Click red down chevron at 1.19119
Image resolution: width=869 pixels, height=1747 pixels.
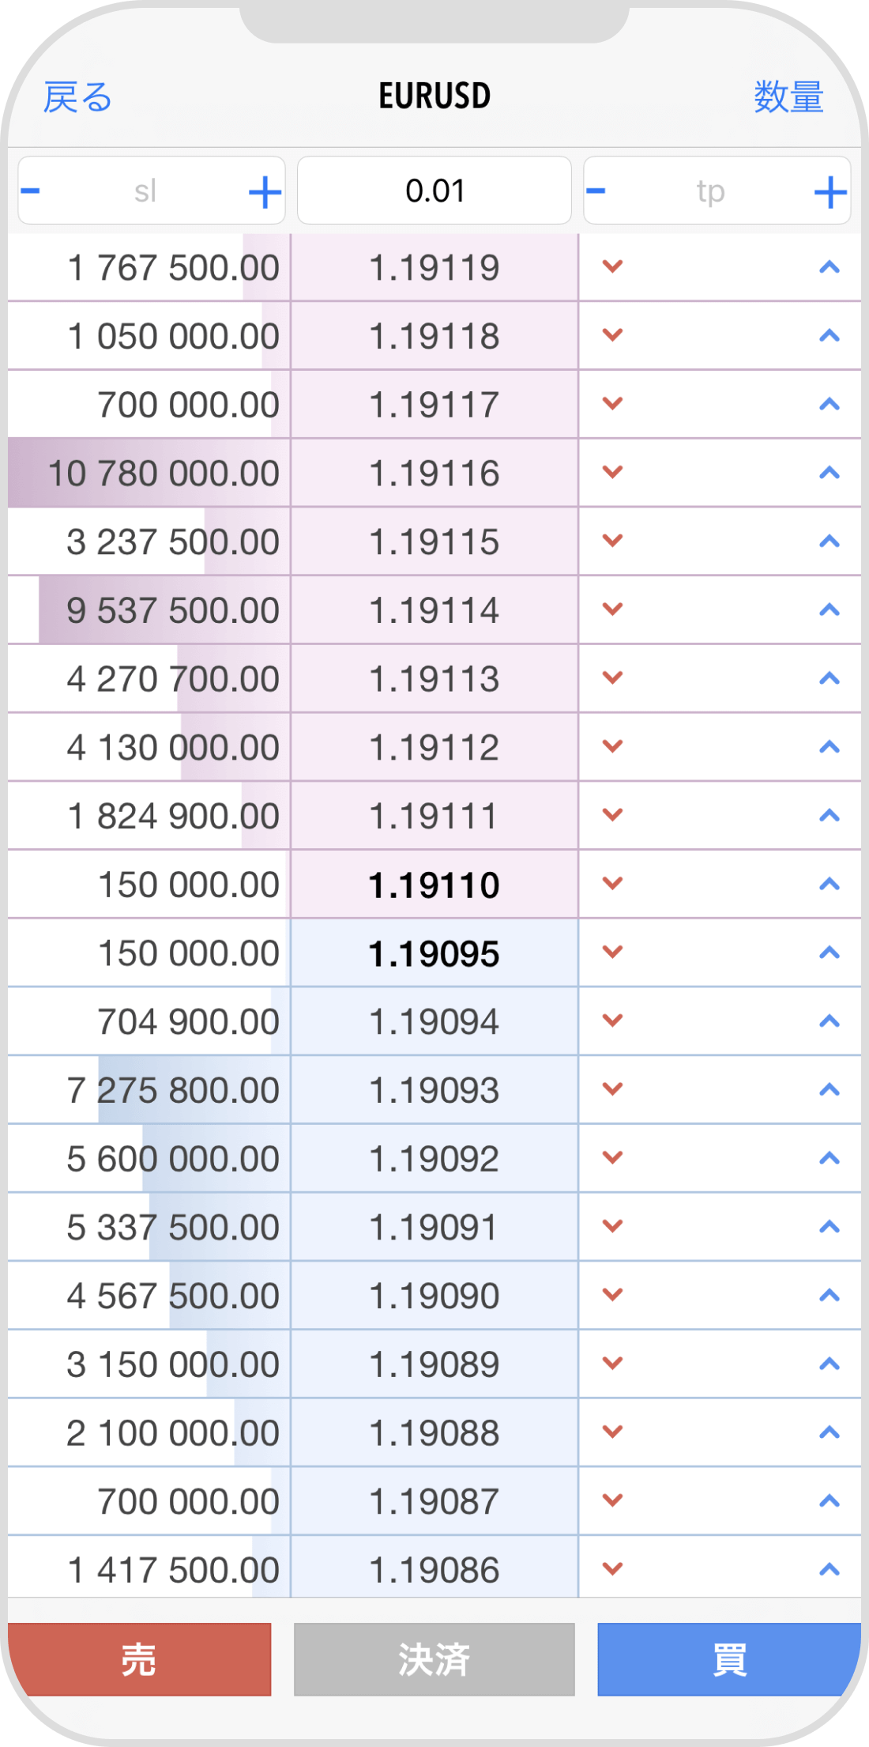(x=613, y=267)
